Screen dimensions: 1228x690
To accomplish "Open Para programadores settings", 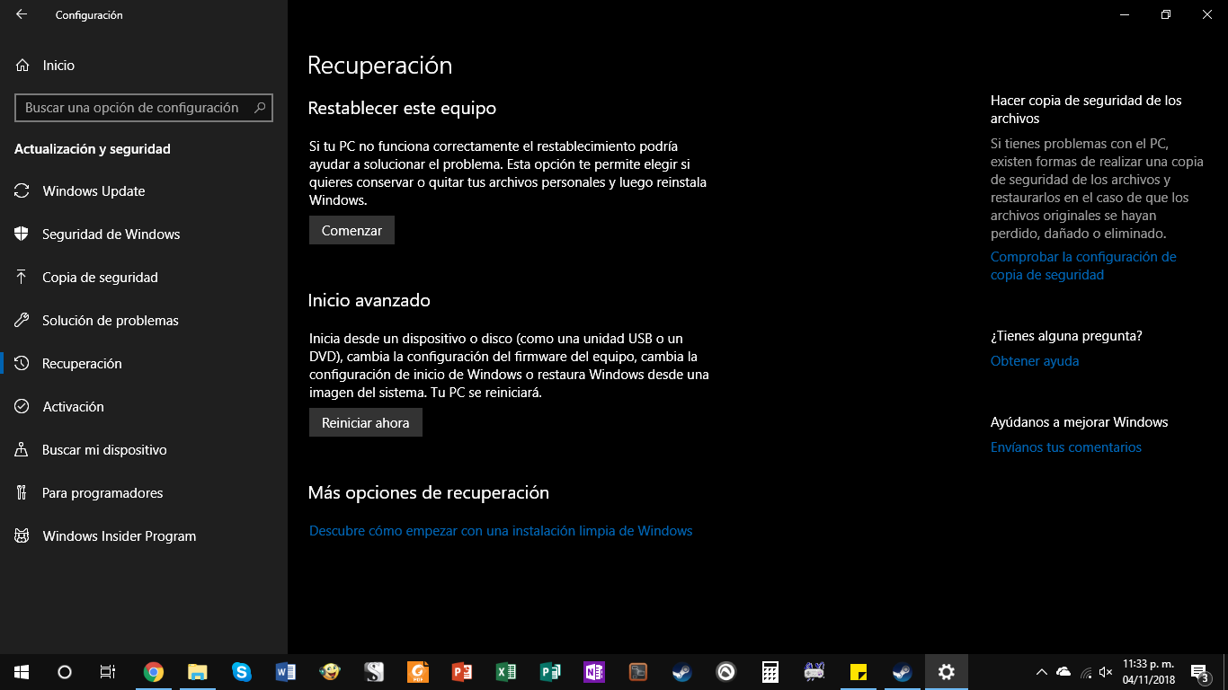I will [144, 493].
